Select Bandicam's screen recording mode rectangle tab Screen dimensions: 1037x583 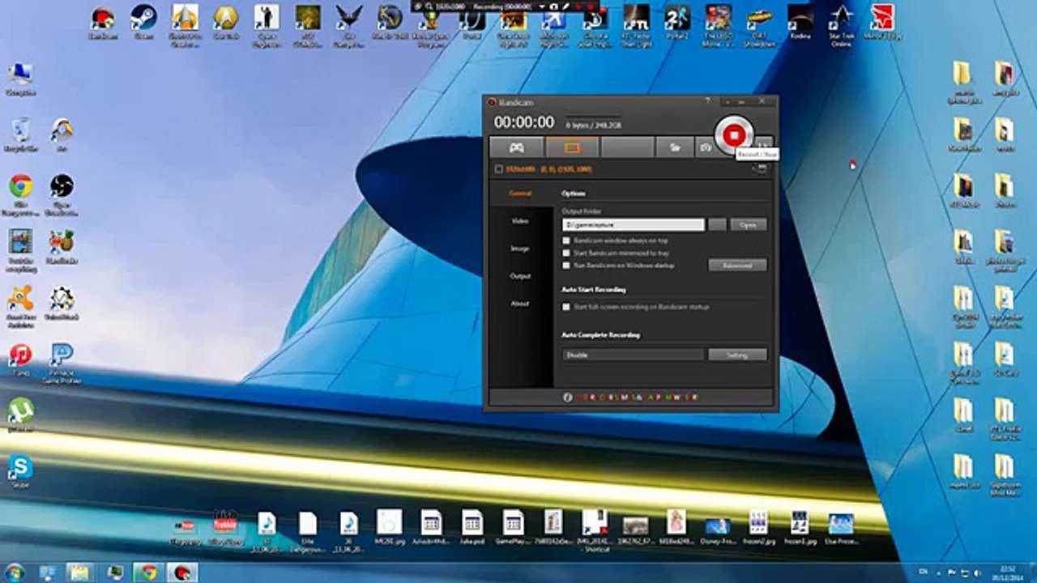tap(572, 147)
